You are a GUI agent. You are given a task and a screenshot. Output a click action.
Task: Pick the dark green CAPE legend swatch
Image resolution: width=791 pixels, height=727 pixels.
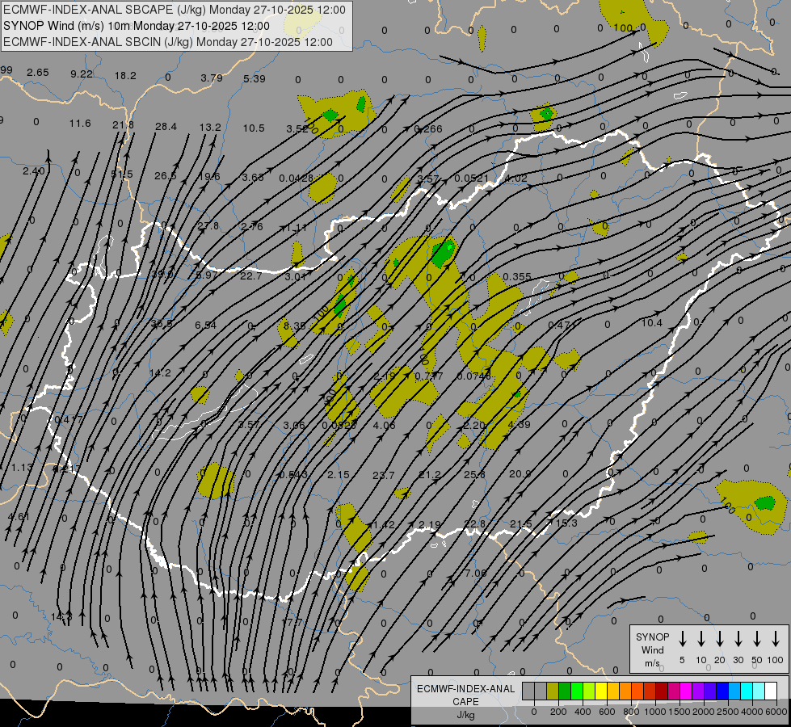[x=565, y=691]
